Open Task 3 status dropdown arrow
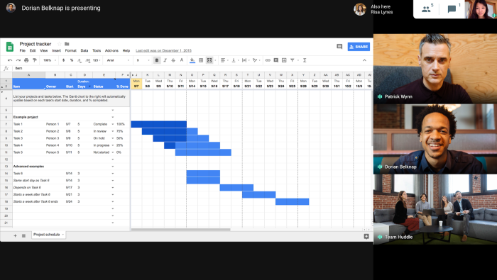The image size is (497, 280). (112, 138)
